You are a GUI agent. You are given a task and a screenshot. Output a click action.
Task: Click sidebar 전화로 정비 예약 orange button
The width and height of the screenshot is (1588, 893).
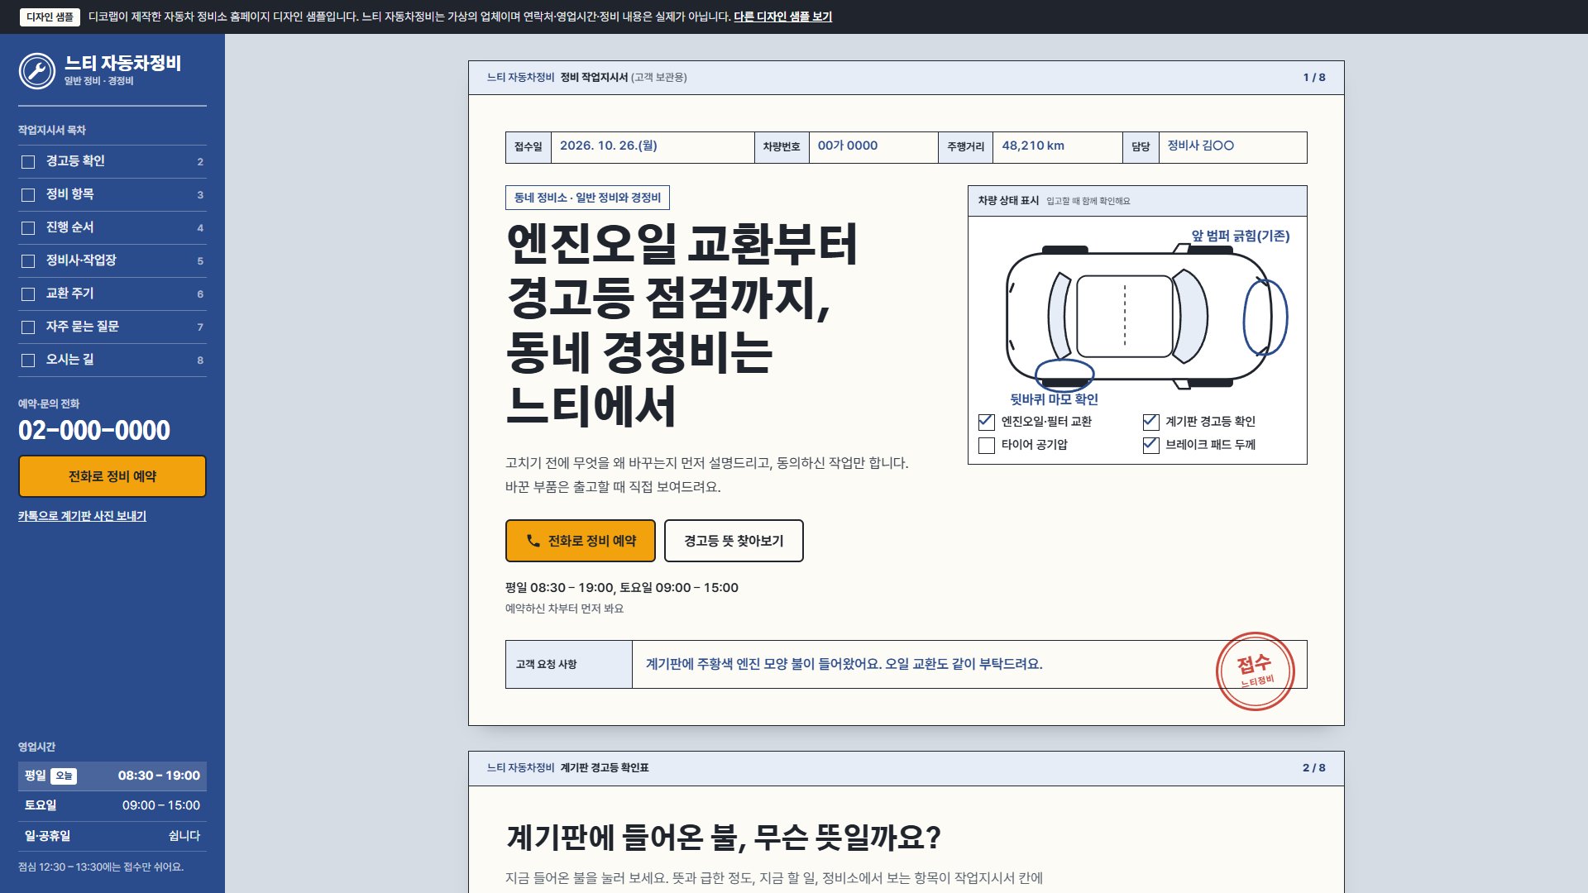112,476
